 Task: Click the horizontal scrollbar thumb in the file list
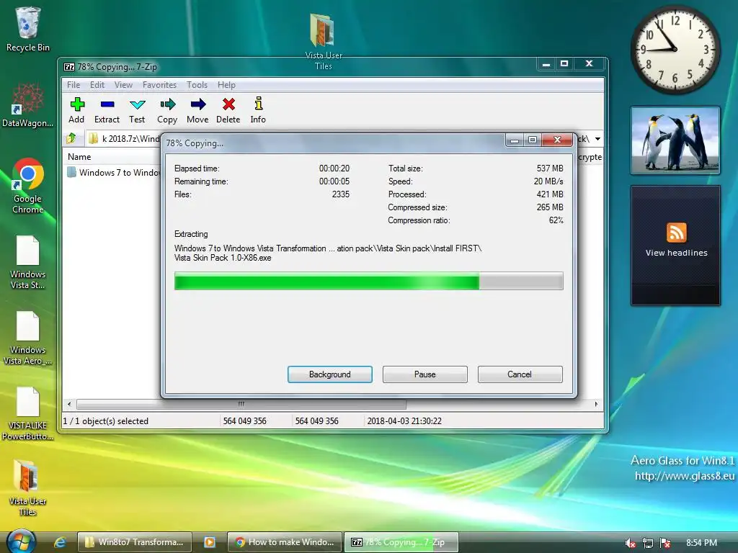coord(241,404)
